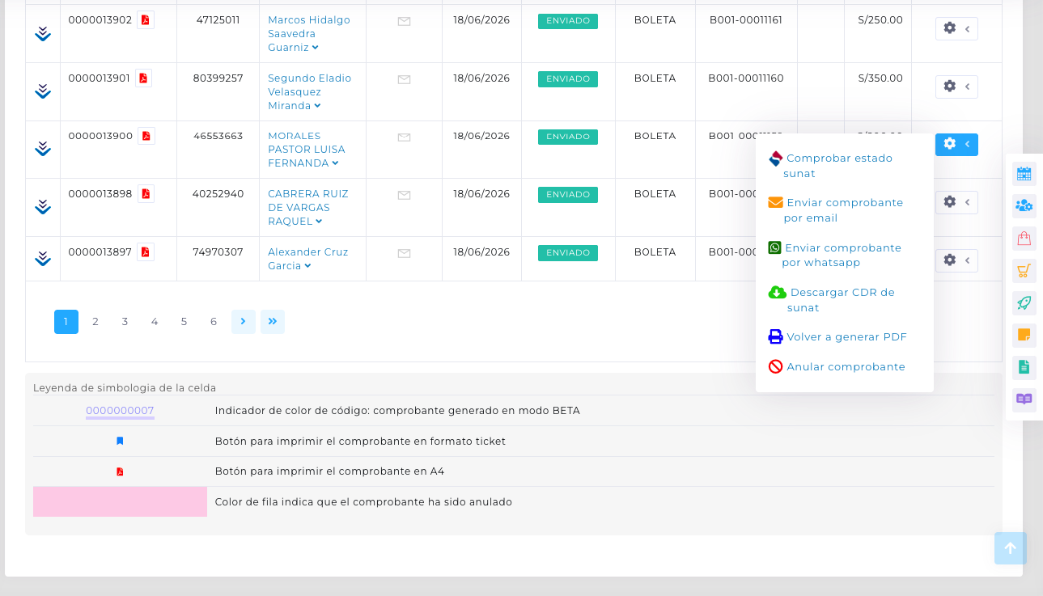Go to pagination page 5

184,322
